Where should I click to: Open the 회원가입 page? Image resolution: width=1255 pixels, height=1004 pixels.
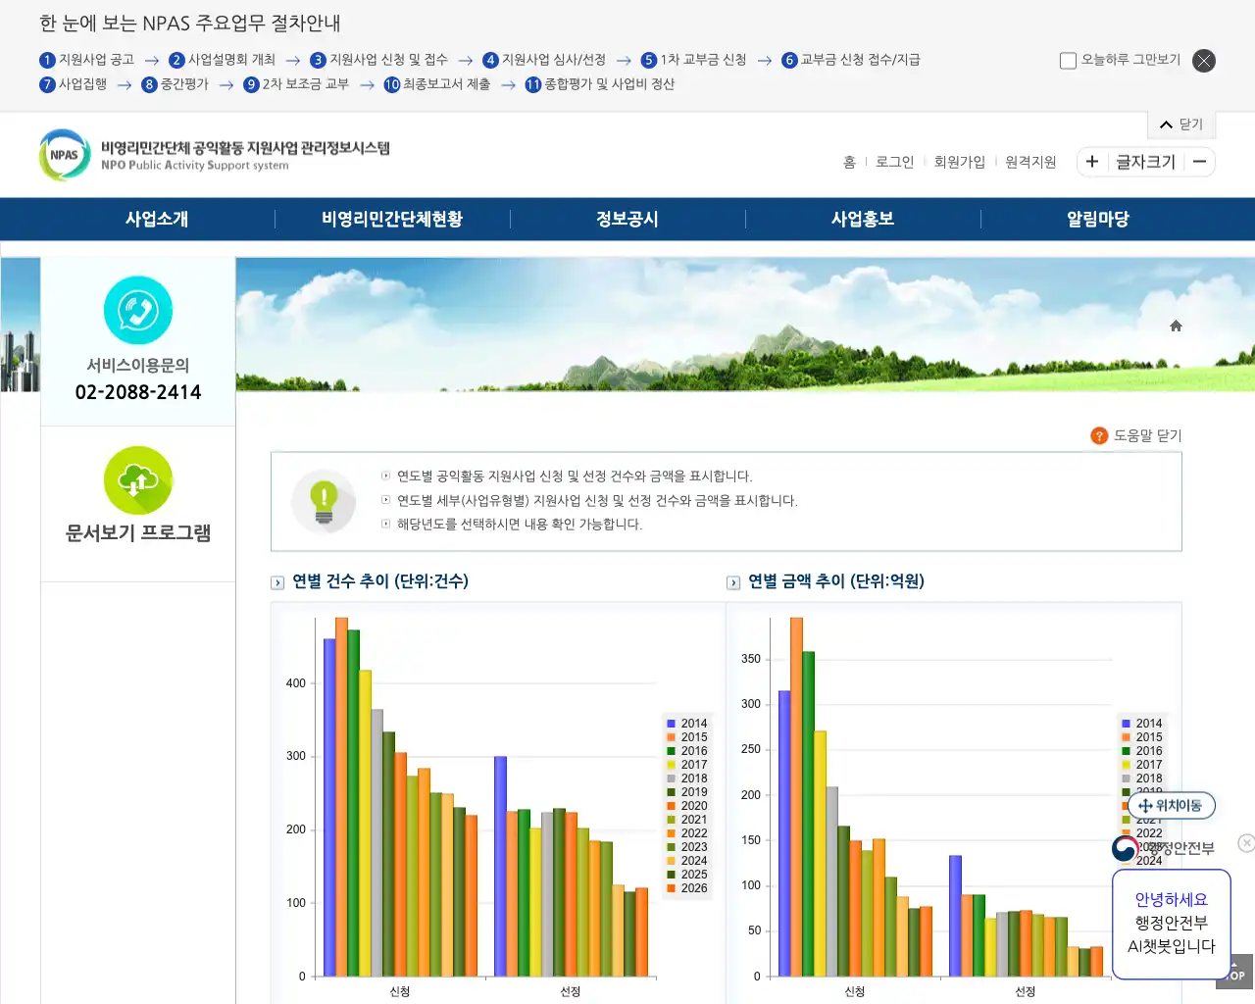tap(959, 162)
